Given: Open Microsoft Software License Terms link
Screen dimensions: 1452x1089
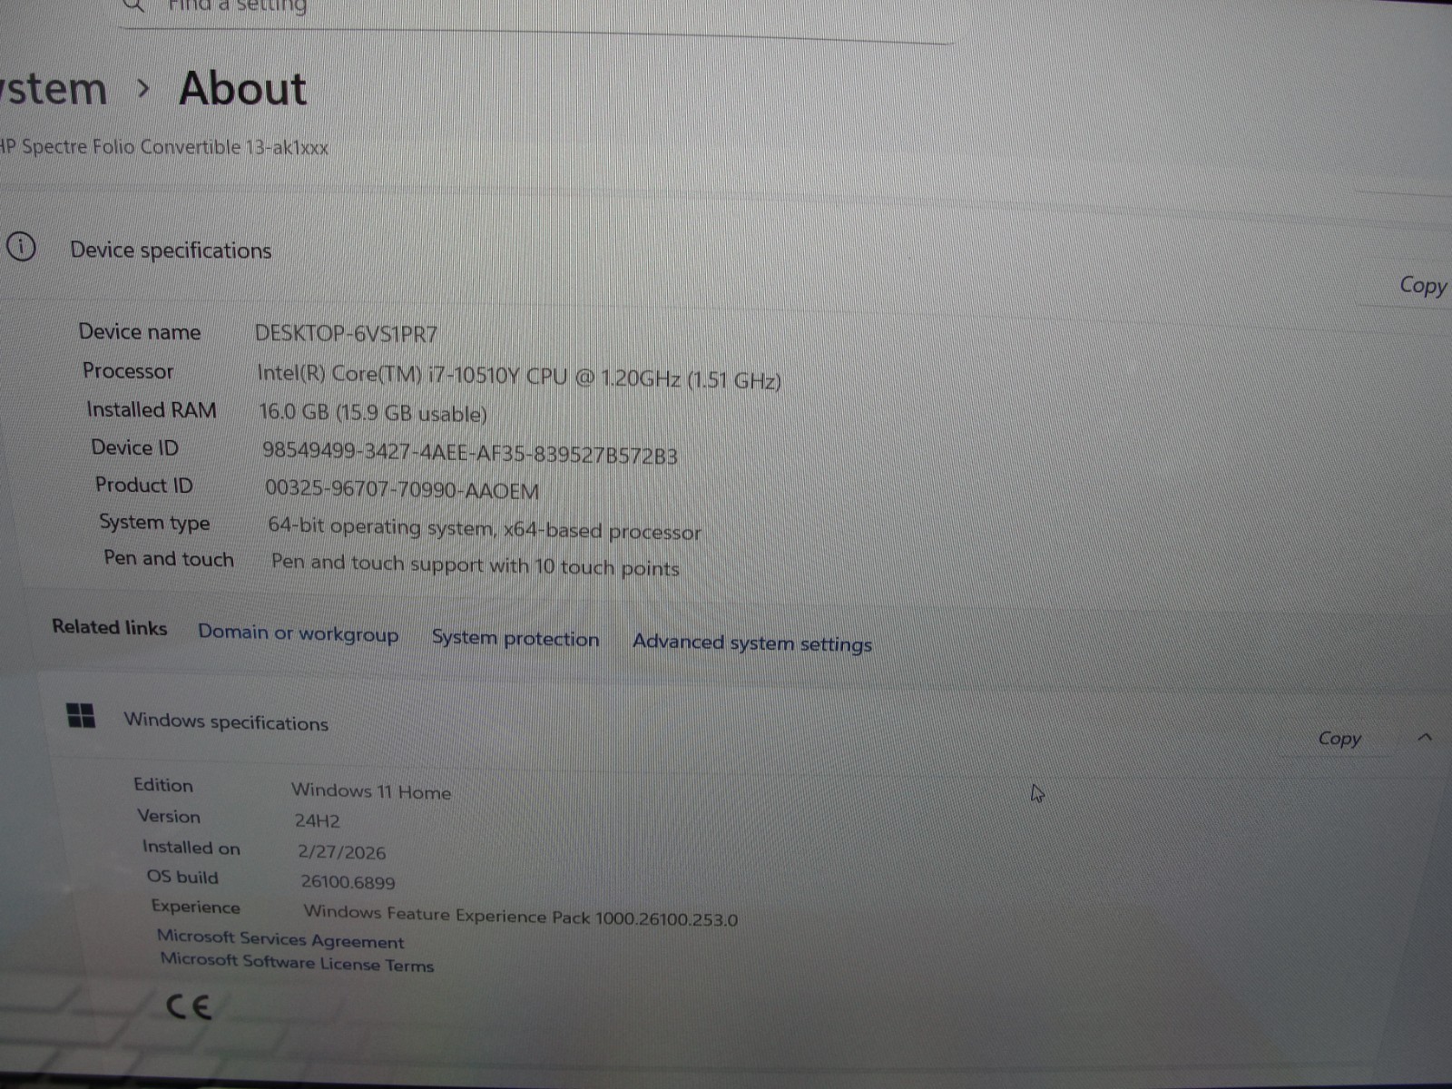Looking at the screenshot, I should tap(297, 962).
